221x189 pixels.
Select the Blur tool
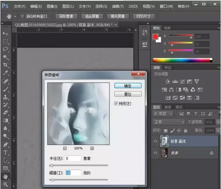coord(5,128)
